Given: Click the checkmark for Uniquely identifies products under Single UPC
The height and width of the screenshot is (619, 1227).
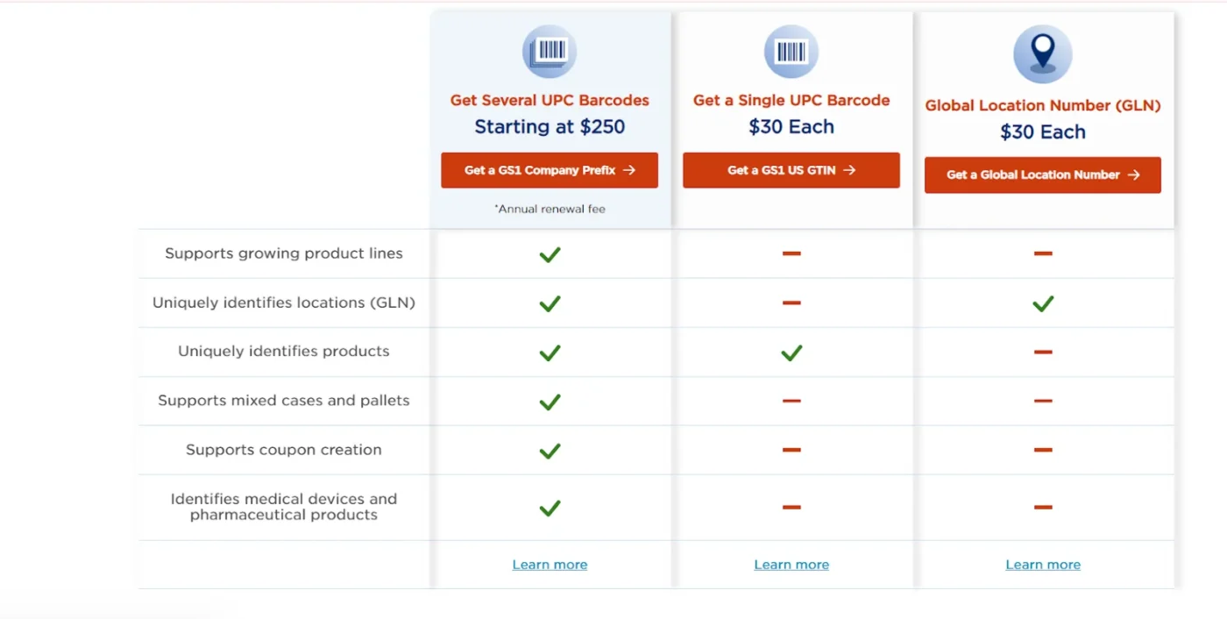Looking at the screenshot, I should pos(791,352).
